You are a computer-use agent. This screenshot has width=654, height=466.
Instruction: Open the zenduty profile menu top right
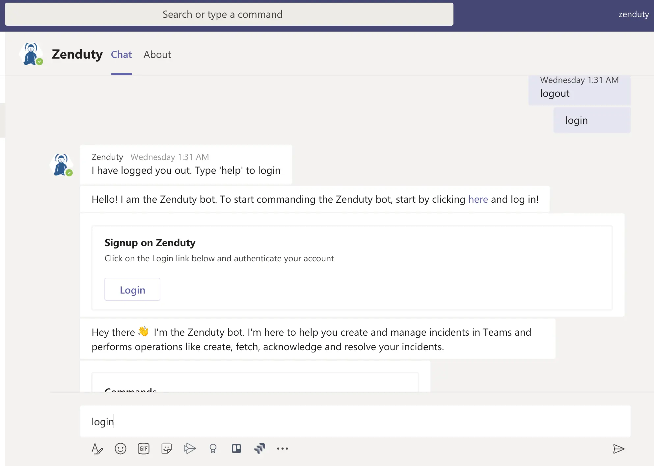pyautogui.click(x=633, y=14)
